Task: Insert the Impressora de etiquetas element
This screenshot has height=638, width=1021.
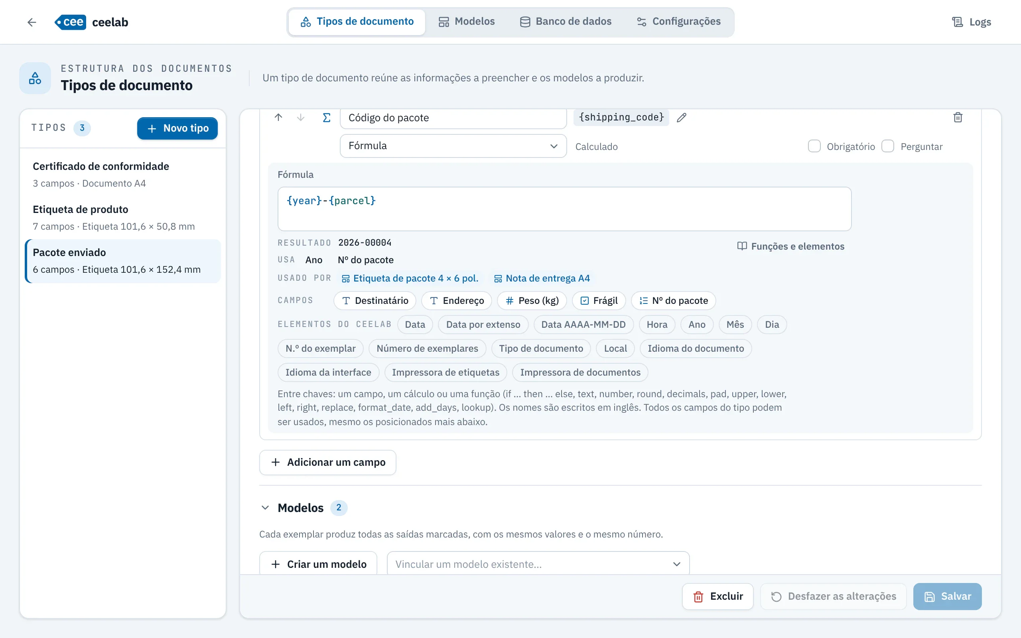Action: click(445, 372)
